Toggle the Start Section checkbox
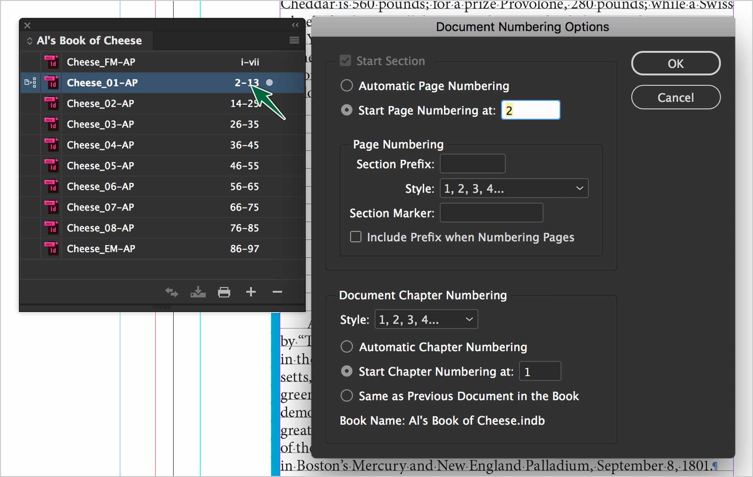The image size is (753, 477). [x=345, y=61]
